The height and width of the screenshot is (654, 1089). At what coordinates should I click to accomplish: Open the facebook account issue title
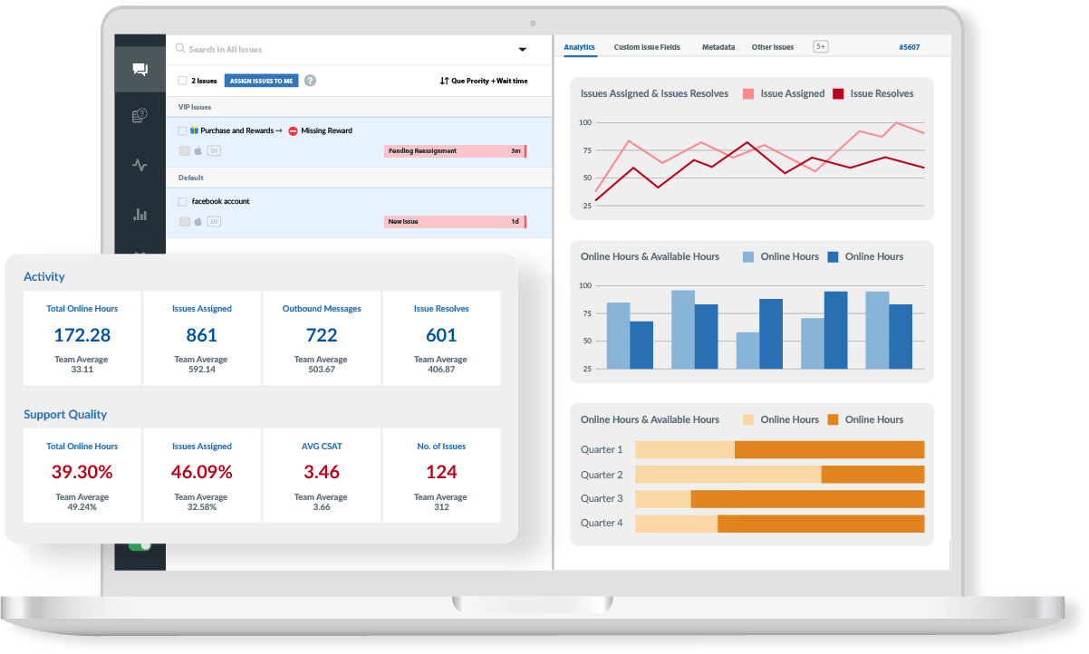tap(220, 201)
